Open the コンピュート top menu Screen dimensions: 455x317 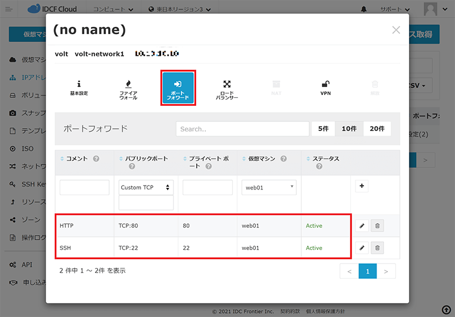(113, 10)
